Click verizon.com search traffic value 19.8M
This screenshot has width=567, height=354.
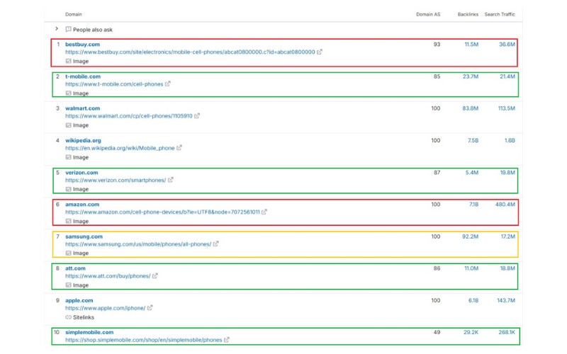point(507,173)
